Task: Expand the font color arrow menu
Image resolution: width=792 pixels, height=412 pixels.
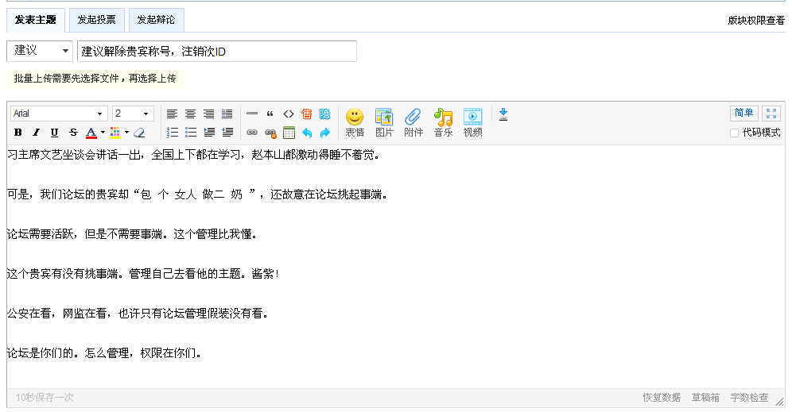Action: (x=103, y=133)
